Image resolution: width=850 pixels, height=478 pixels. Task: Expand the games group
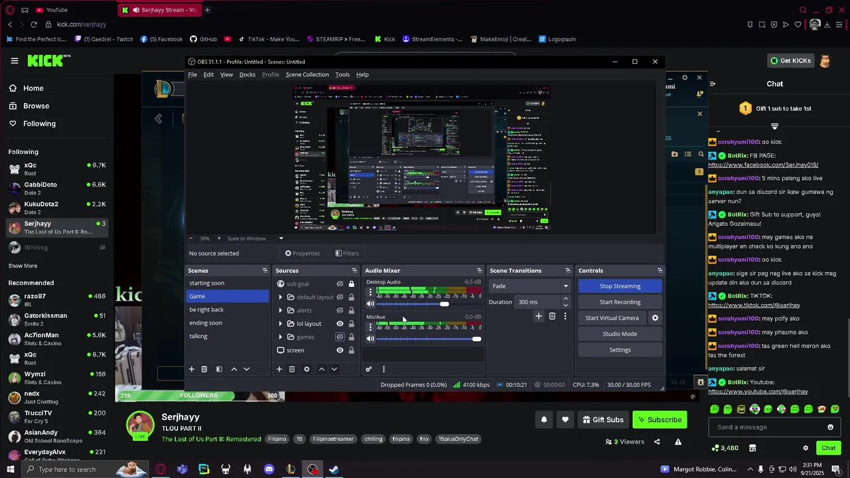pyautogui.click(x=280, y=337)
